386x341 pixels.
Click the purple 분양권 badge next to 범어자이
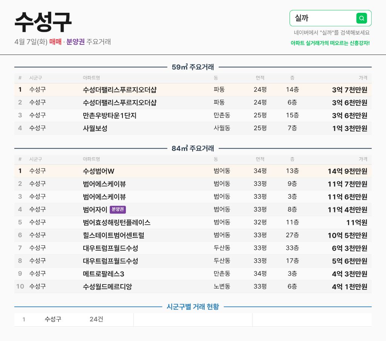click(118, 210)
